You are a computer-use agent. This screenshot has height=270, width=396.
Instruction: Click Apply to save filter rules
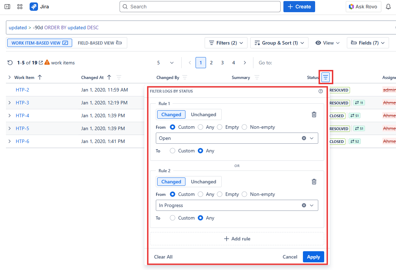(x=313, y=257)
